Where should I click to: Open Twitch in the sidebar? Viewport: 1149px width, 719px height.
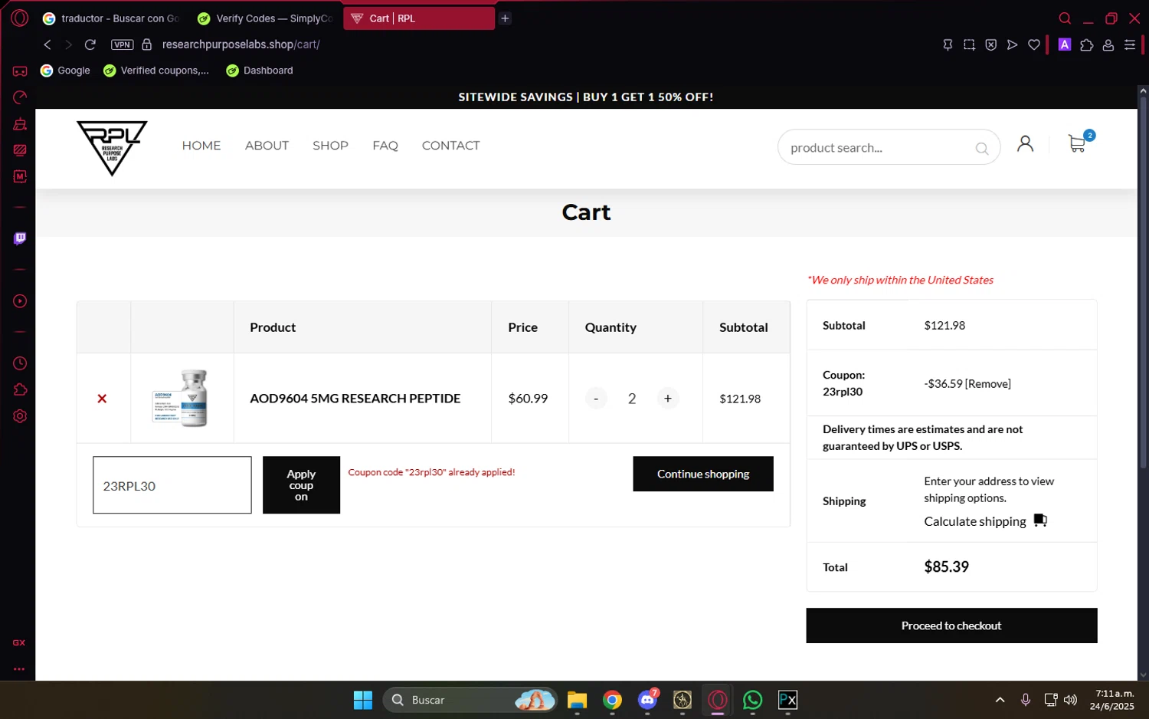(x=20, y=238)
